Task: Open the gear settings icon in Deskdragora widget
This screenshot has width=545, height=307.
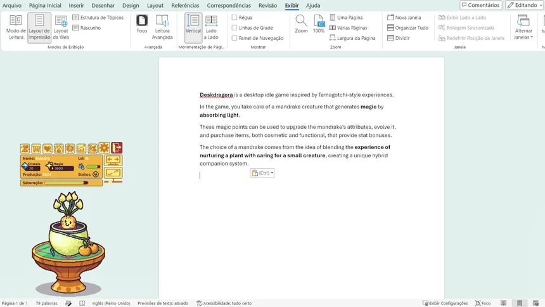Action: pyautogui.click(x=104, y=148)
